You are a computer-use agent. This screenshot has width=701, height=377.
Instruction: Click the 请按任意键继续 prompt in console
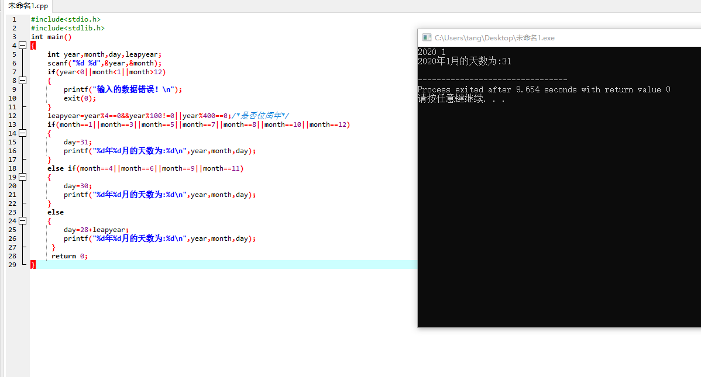tap(461, 99)
